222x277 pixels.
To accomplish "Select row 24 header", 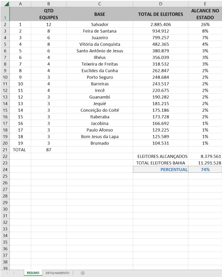I will click(x=5, y=170).
